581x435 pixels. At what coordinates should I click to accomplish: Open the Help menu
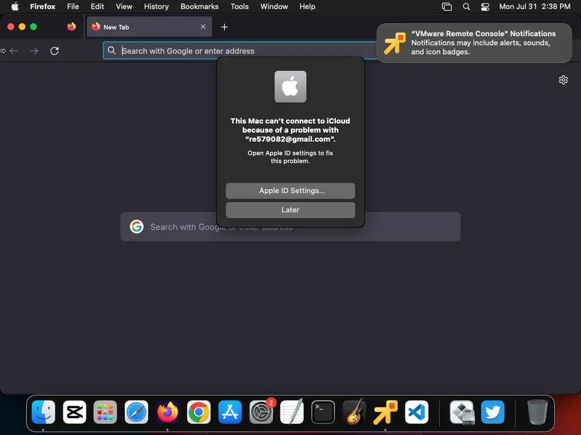(x=307, y=7)
